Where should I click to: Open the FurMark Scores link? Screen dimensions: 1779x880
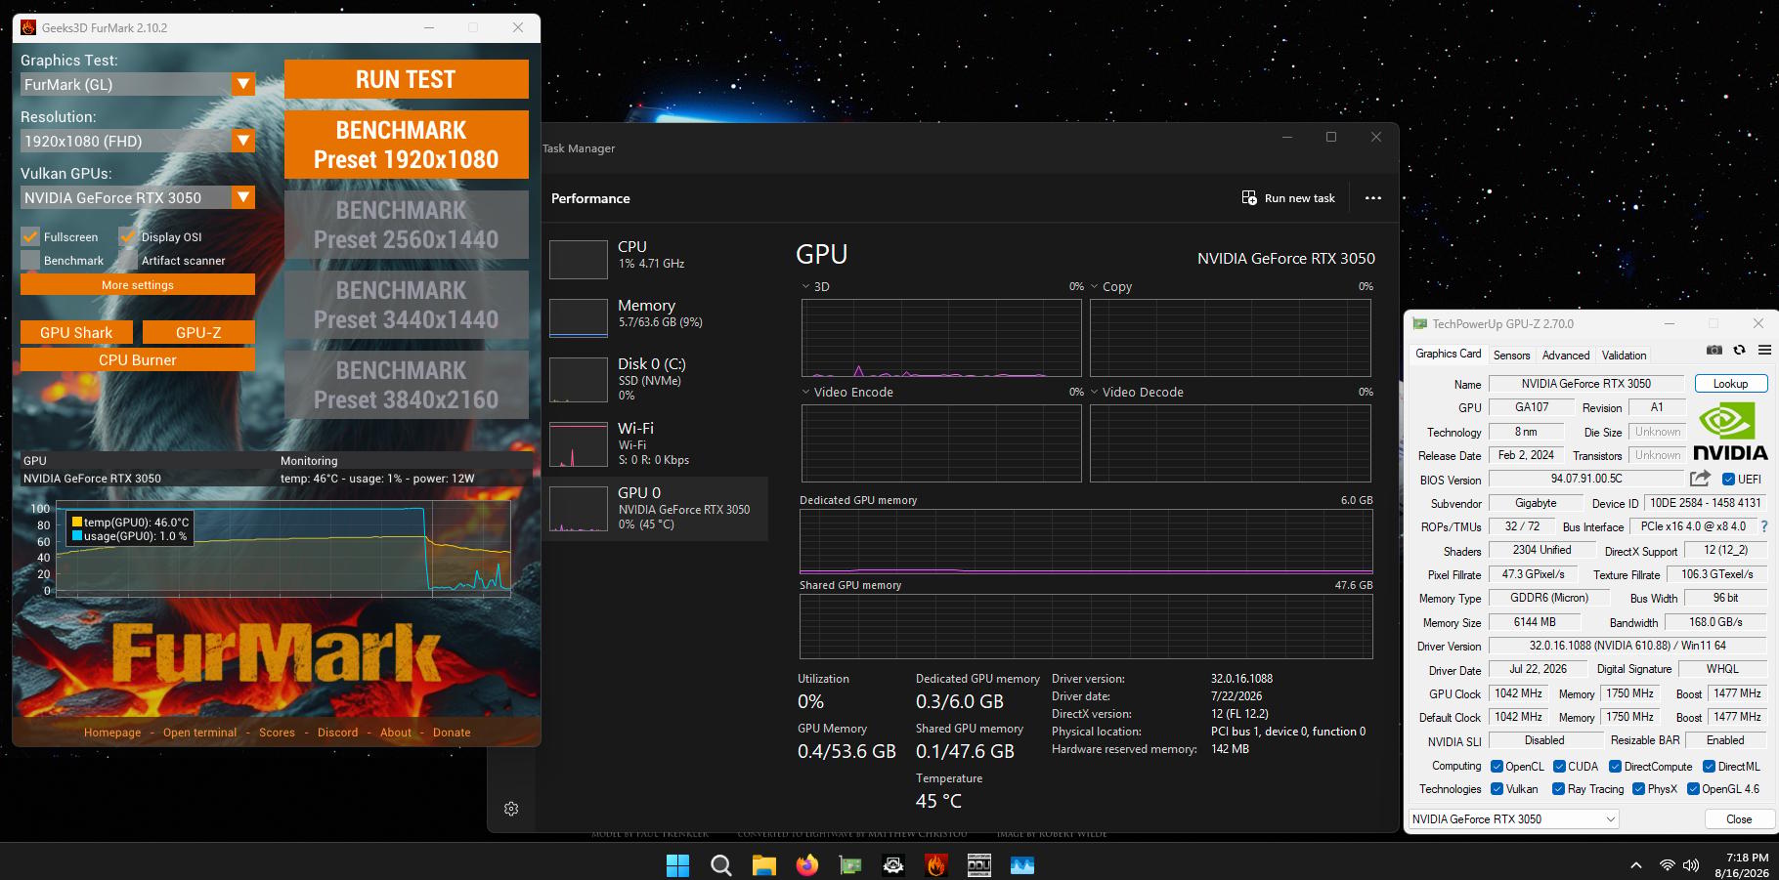[277, 733]
